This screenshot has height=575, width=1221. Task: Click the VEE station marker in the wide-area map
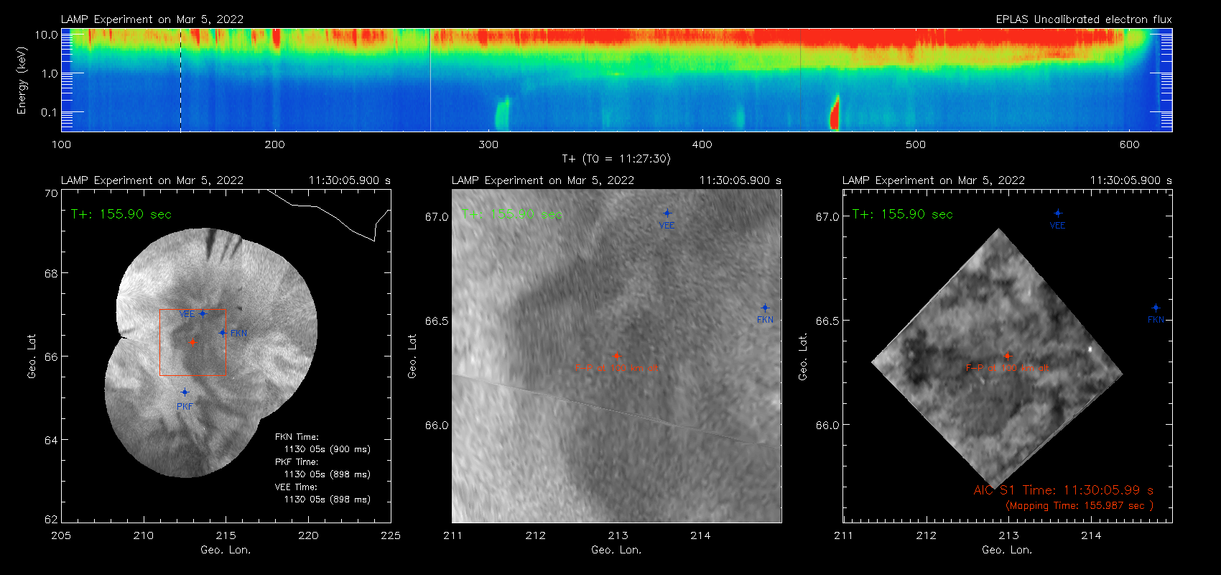[203, 313]
